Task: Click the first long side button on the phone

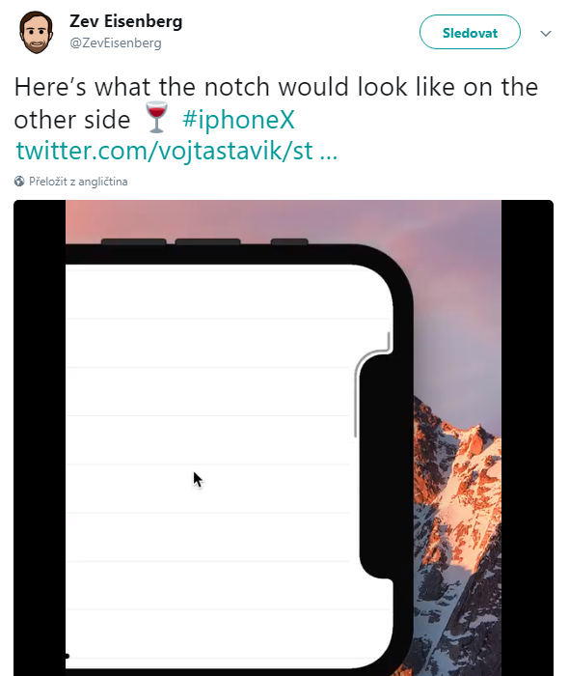Action: pos(133,241)
